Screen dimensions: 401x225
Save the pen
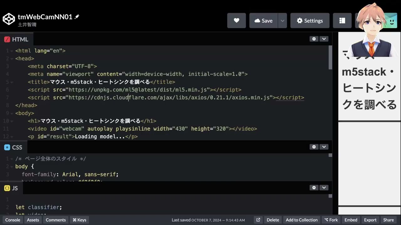263,21
